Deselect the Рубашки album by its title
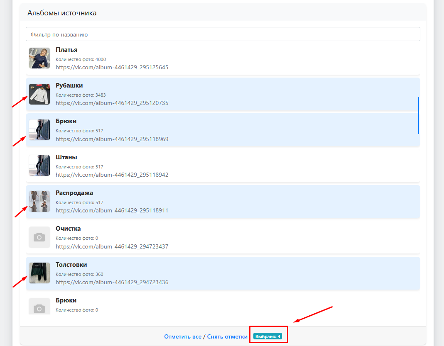This screenshot has height=346, width=444. click(x=69, y=85)
